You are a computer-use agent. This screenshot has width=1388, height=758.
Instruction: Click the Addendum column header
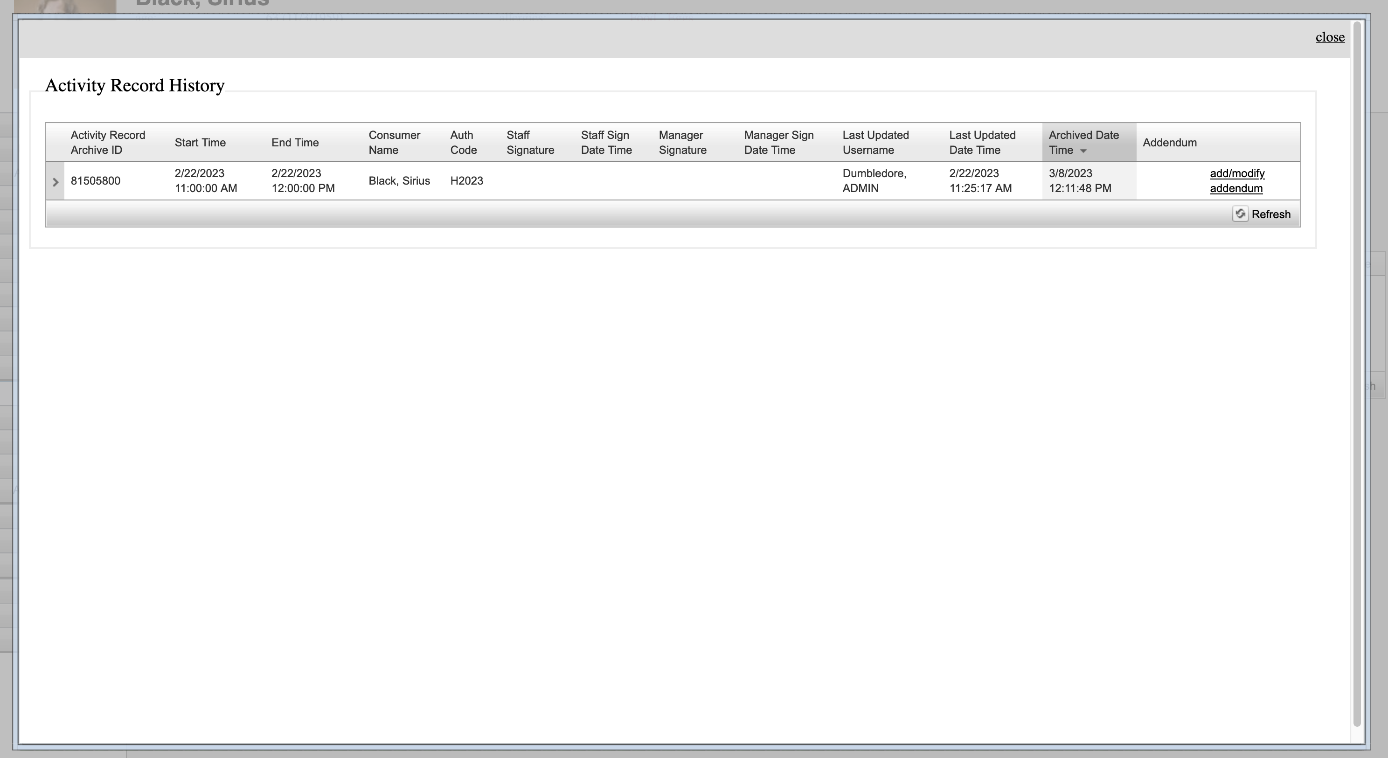(1170, 143)
